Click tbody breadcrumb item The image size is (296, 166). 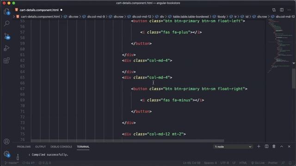coord(221,17)
